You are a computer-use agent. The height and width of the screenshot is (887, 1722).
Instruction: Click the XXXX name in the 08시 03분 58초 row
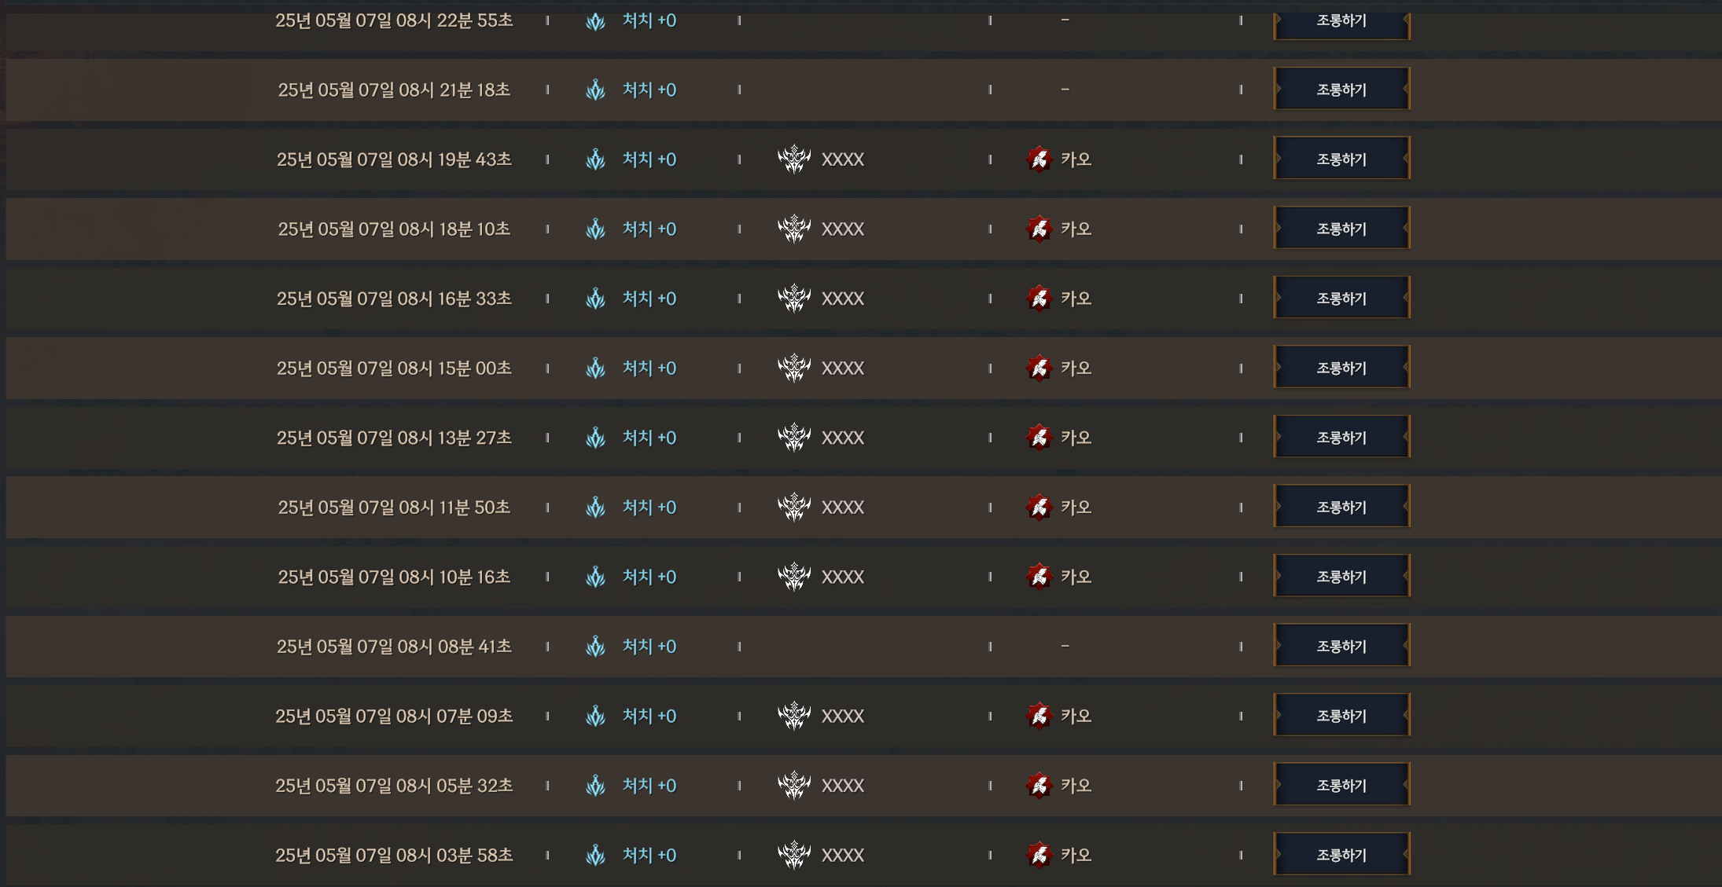coord(843,855)
